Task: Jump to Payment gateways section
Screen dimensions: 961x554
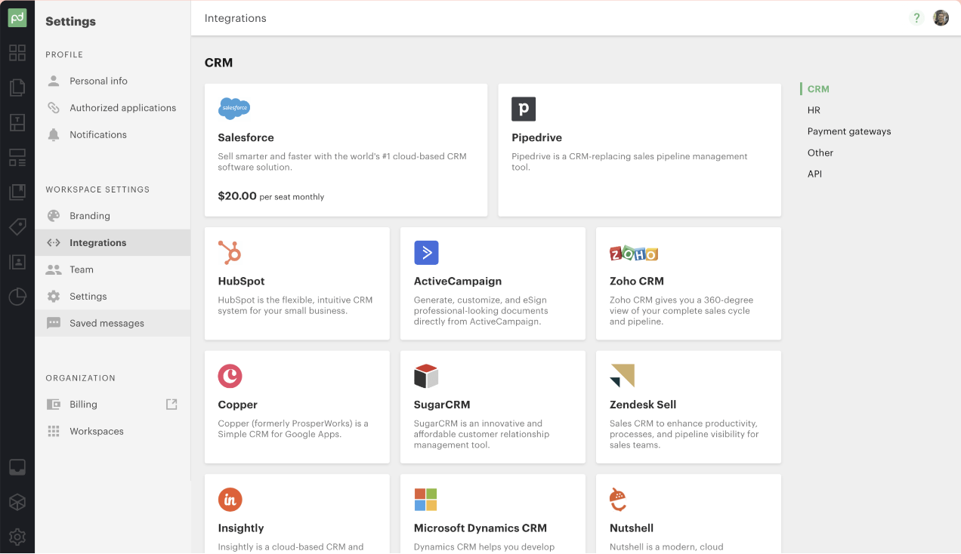Action: (849, 131)
